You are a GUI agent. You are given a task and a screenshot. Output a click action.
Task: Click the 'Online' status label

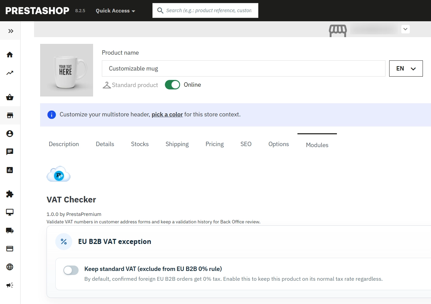point(192,85)
